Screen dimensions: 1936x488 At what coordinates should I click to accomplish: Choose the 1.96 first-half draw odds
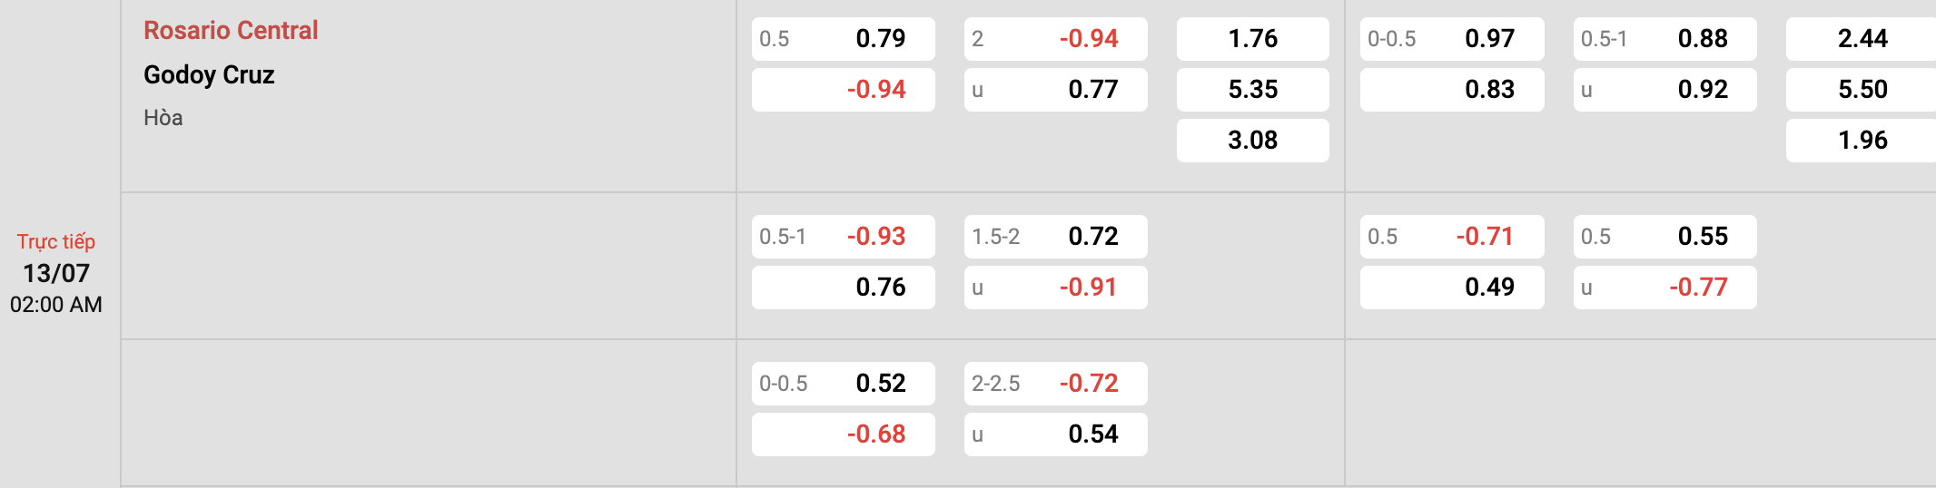point(1861,141)
